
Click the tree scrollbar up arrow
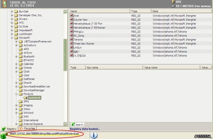(65, 12)
